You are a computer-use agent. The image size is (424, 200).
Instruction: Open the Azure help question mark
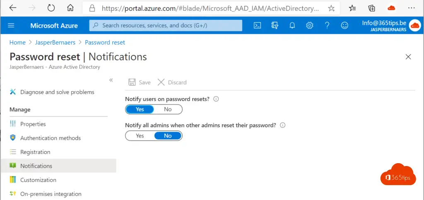[x=327, y=25]
